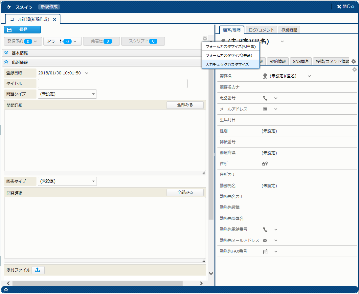This screenshot has width=359, height=294.
Task: Collapse the 応対情報 section
Action: [x=6, y=62]
